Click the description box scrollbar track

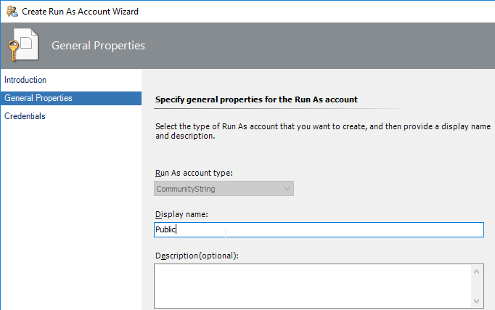tap(477, 286)
